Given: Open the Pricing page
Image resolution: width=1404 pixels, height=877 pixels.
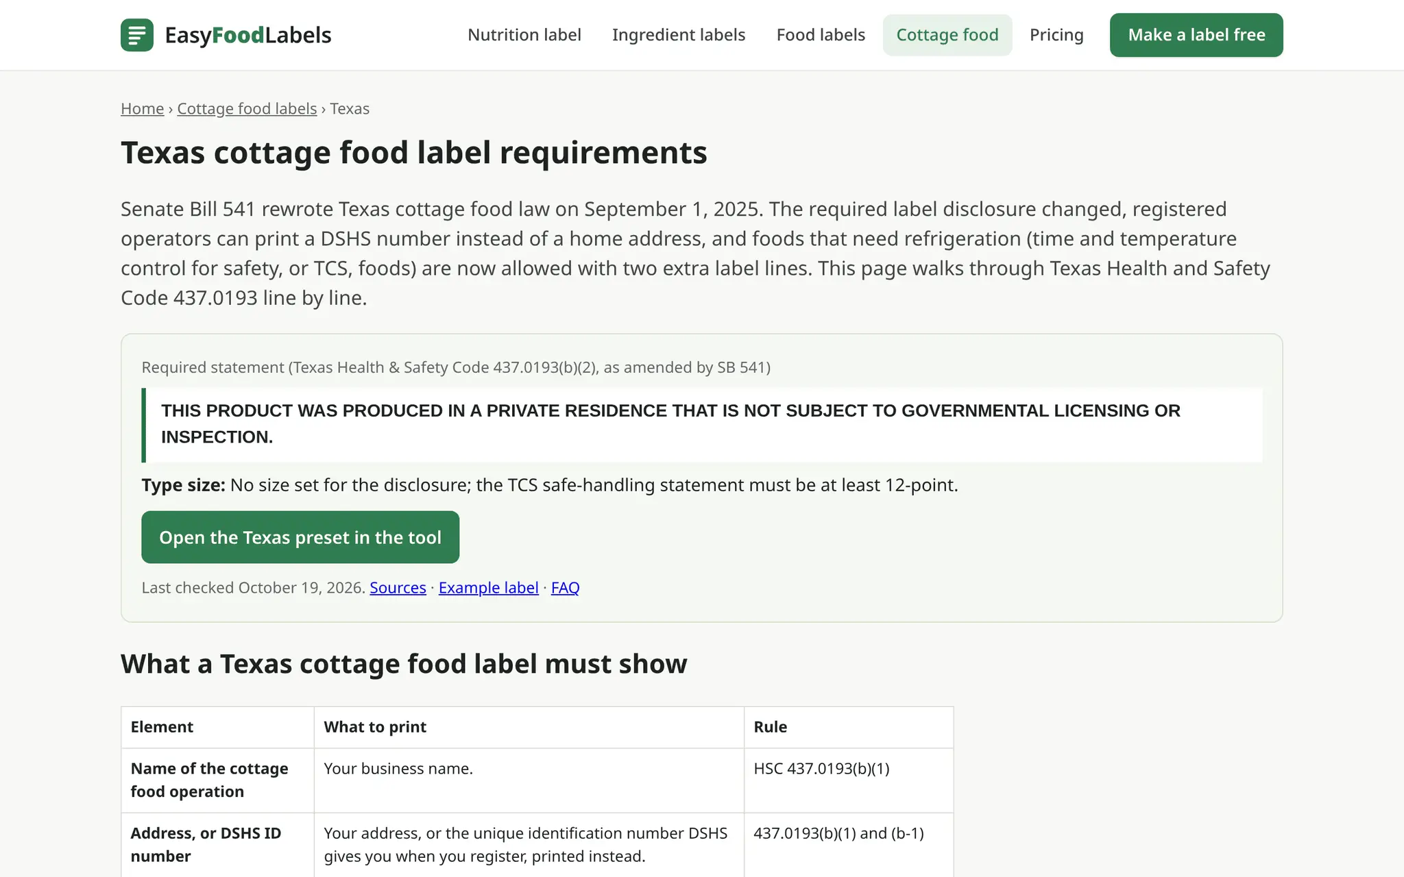Looking at the screenshot, I should pos(1056,35).
